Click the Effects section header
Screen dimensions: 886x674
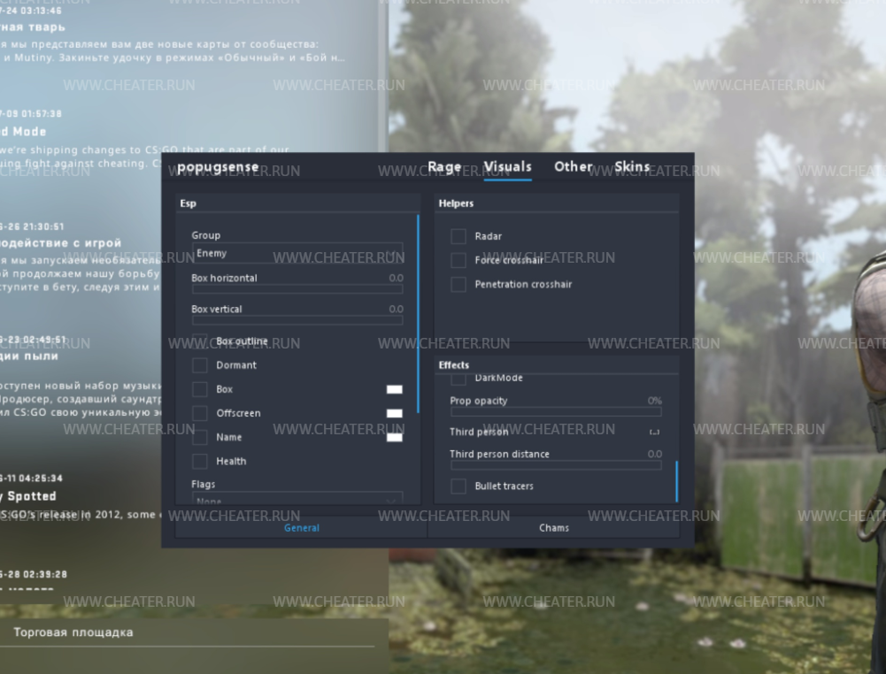point(454,365)
